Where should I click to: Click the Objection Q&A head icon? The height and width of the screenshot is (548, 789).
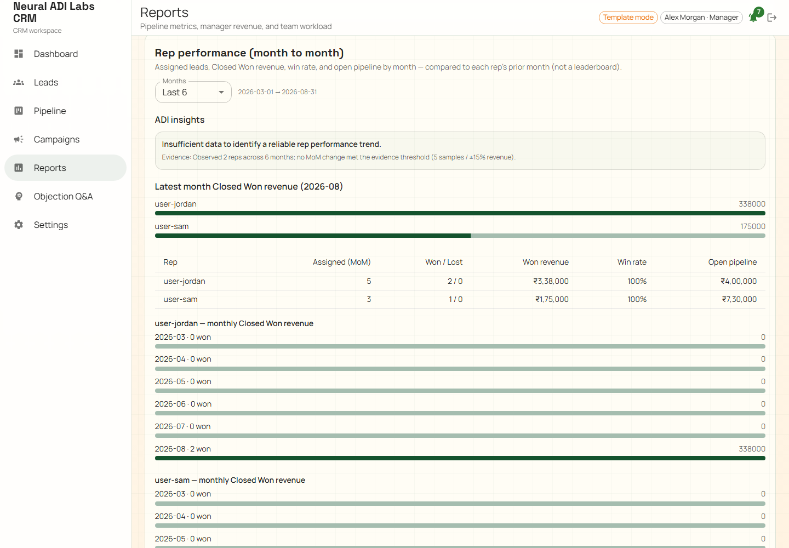pyautogui.click(x=19, y=196)
